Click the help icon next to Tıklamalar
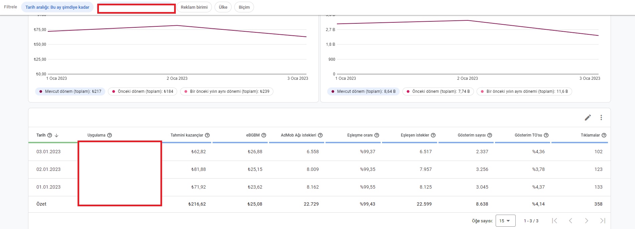 coord(604,135)
